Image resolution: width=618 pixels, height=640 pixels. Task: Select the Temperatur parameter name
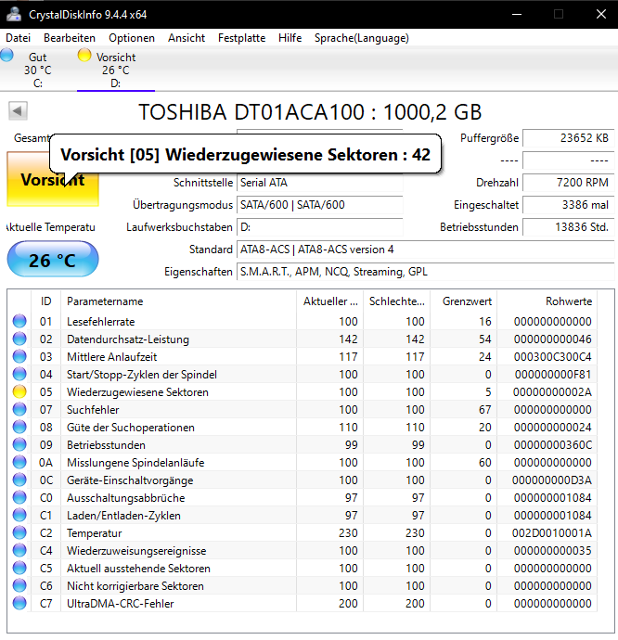point(95,533)
